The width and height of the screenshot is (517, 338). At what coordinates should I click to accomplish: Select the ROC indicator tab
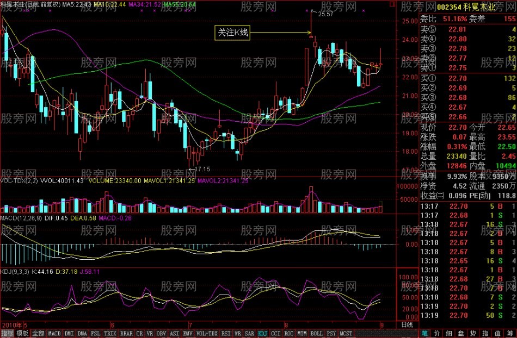point(289,334)
